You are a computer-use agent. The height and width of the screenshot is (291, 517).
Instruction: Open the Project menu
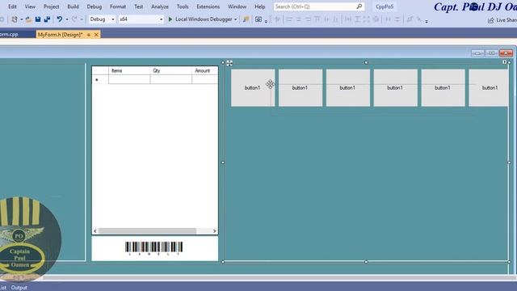click(x=52, y=6)
